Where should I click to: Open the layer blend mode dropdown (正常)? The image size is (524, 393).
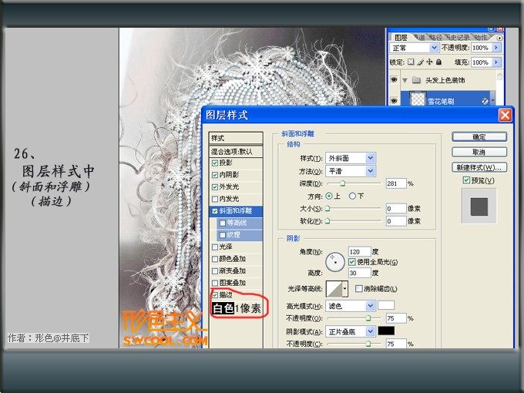[x=414, y=48]
